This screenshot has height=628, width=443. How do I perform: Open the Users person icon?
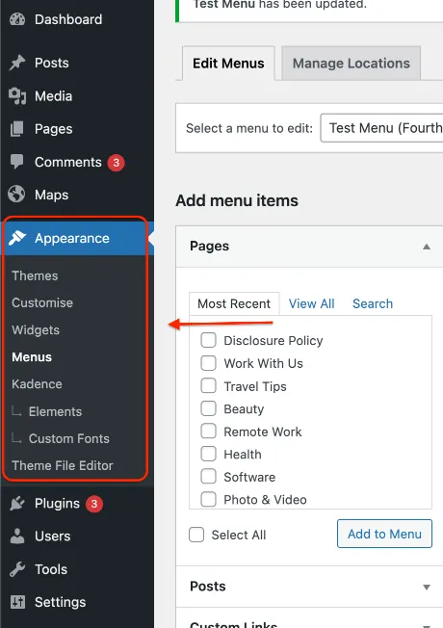pyautogui.click(x=17, y=536)
